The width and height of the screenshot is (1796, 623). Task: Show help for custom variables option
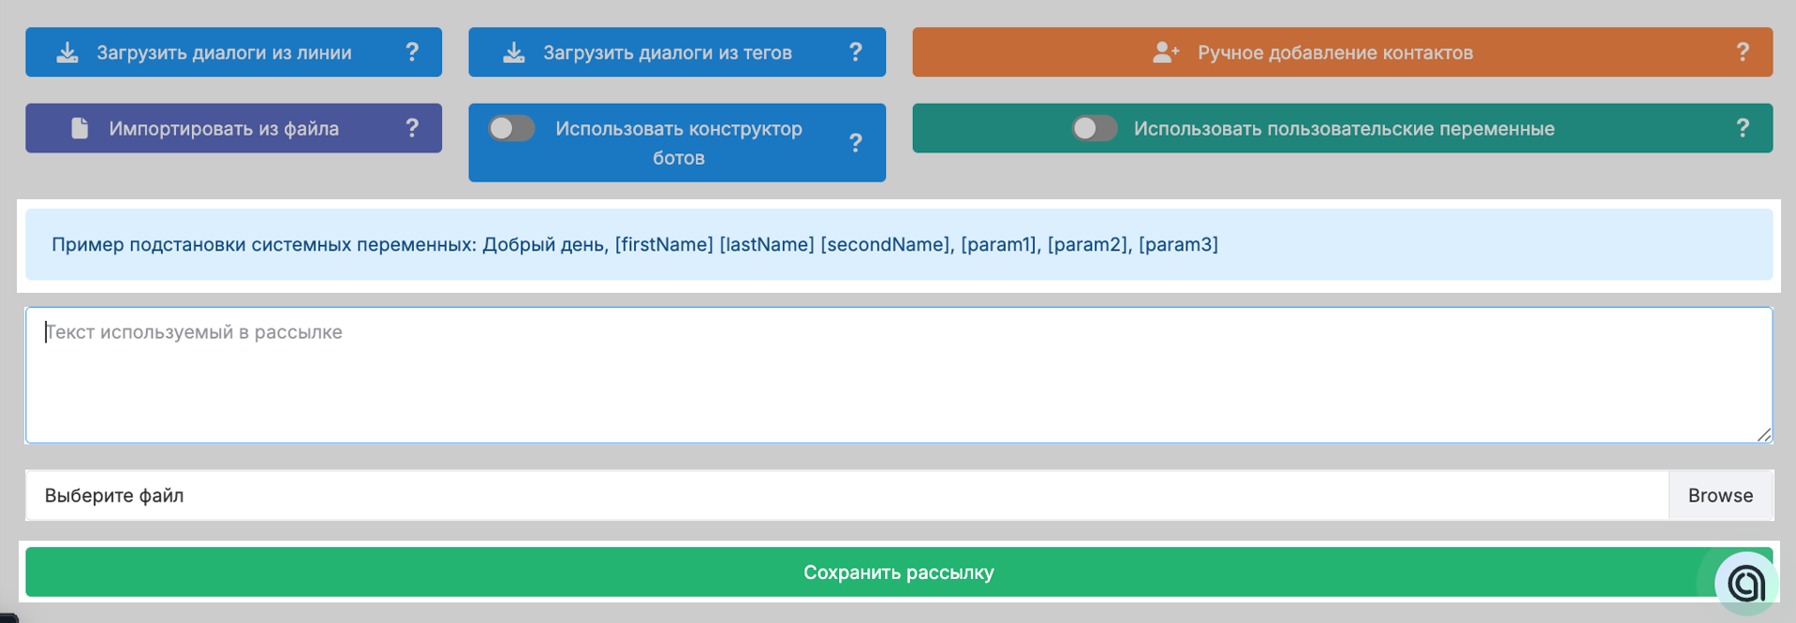click(x=1742, y=128)
